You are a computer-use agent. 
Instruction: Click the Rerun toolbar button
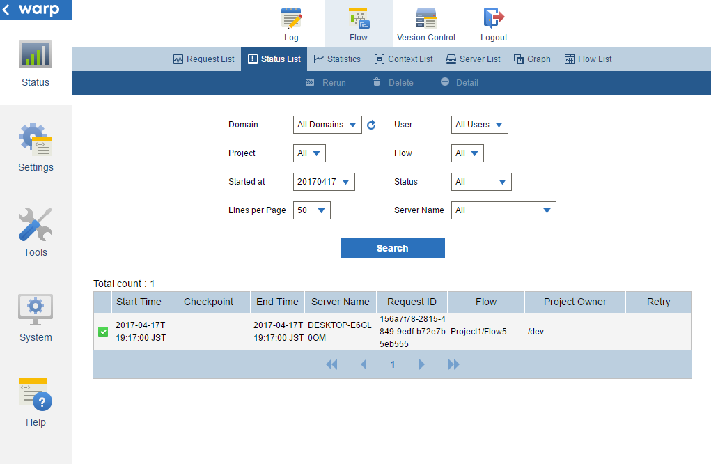(325, 82)
